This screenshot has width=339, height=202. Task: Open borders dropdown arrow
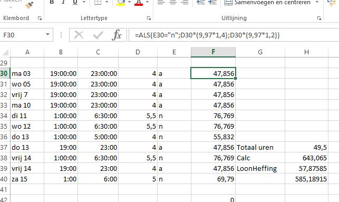(107, 2)
